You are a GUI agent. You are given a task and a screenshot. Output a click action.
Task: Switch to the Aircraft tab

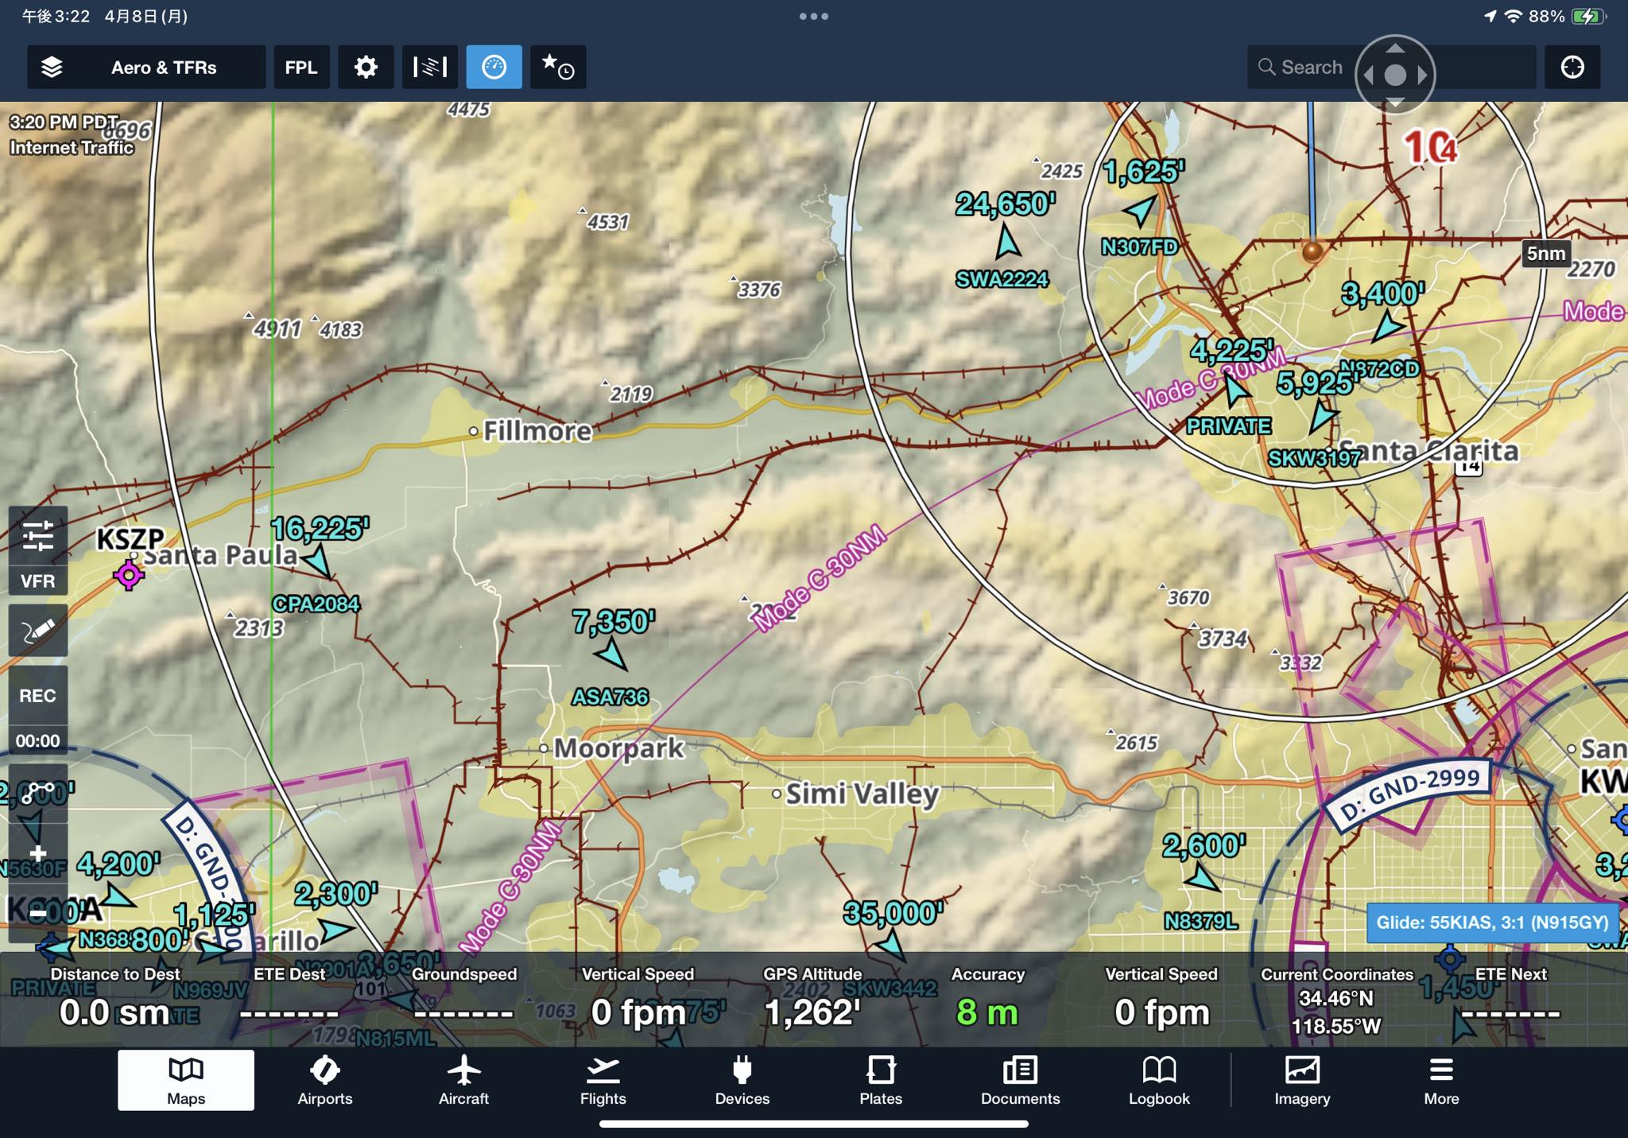[464, 1081]
